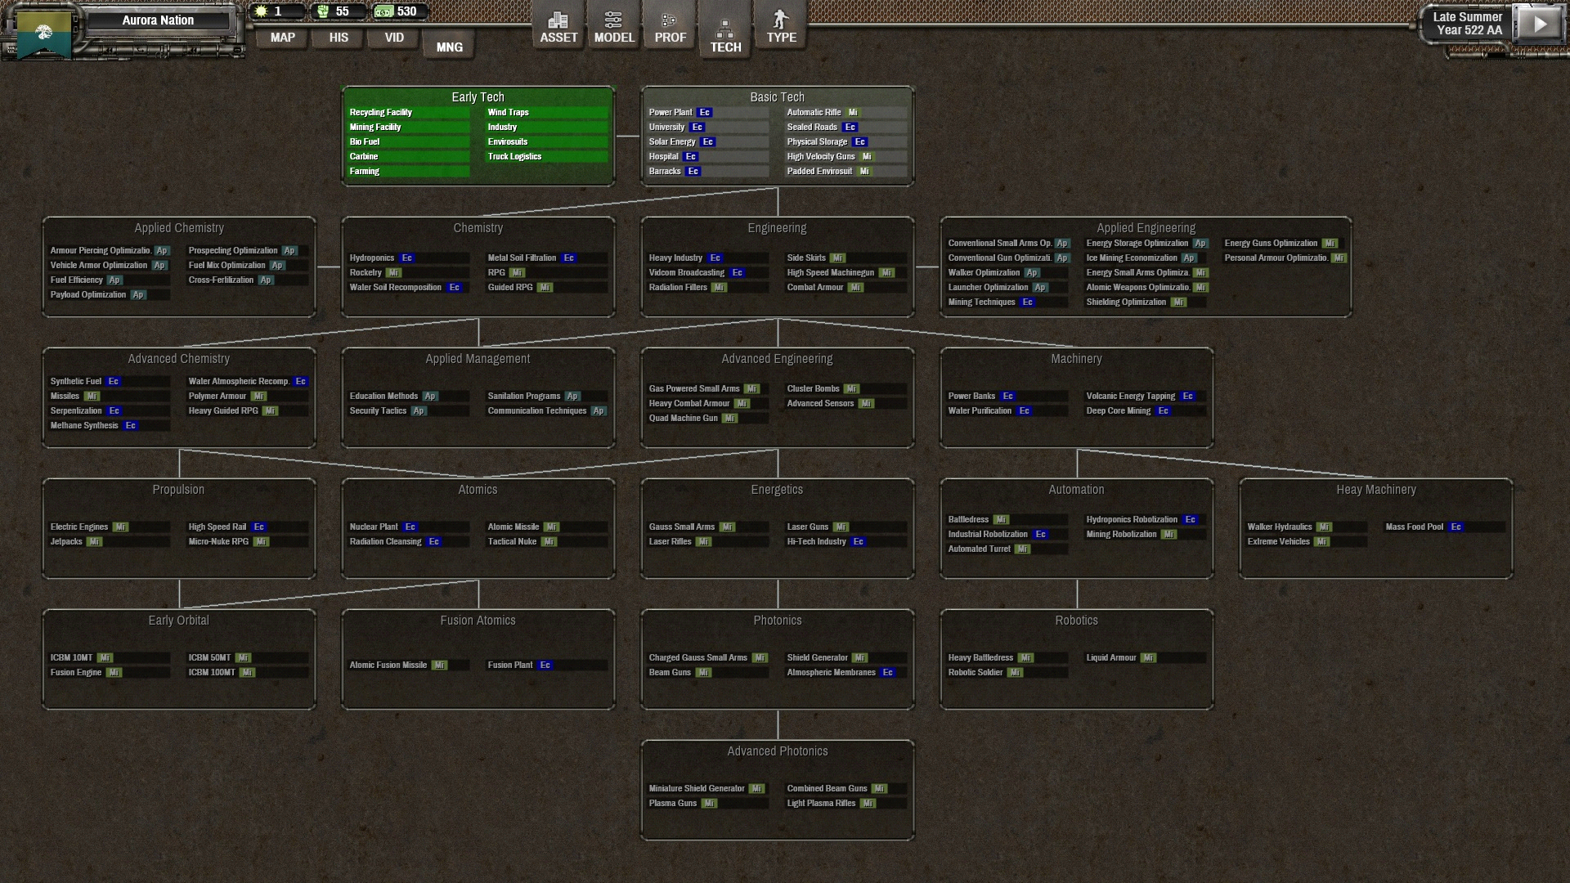
Task: Switch to the HIS tab
Action: tap(339, 38)
